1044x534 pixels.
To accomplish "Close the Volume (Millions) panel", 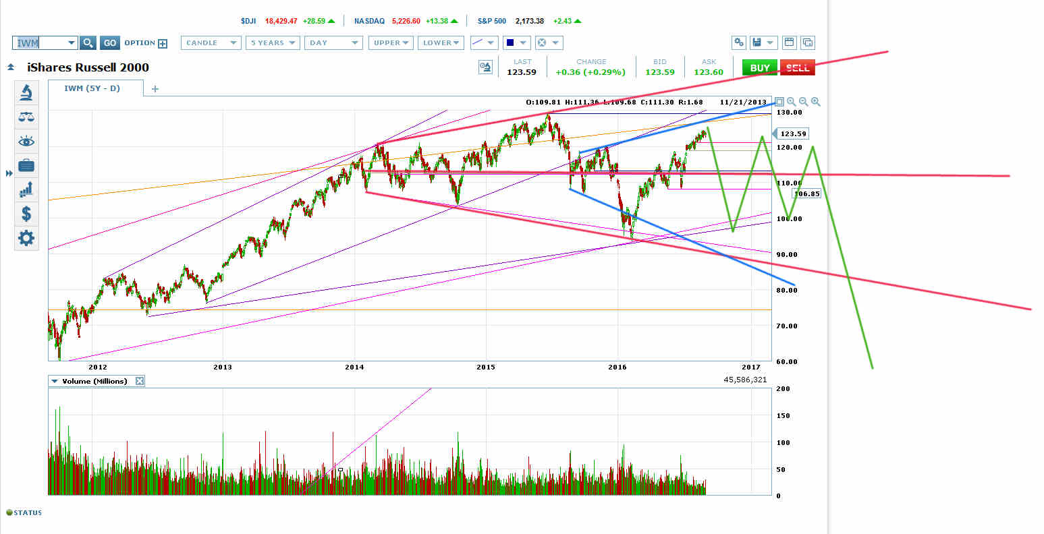I will click(x=140, y=381).
